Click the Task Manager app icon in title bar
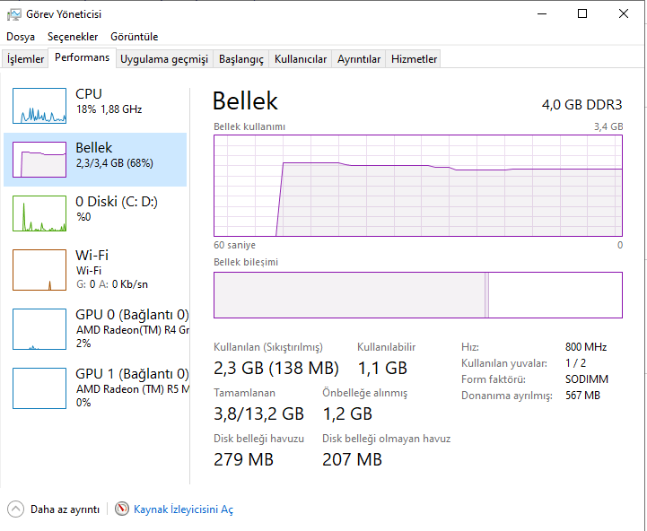Screen dimensions: 647x531 pos(13,13)
